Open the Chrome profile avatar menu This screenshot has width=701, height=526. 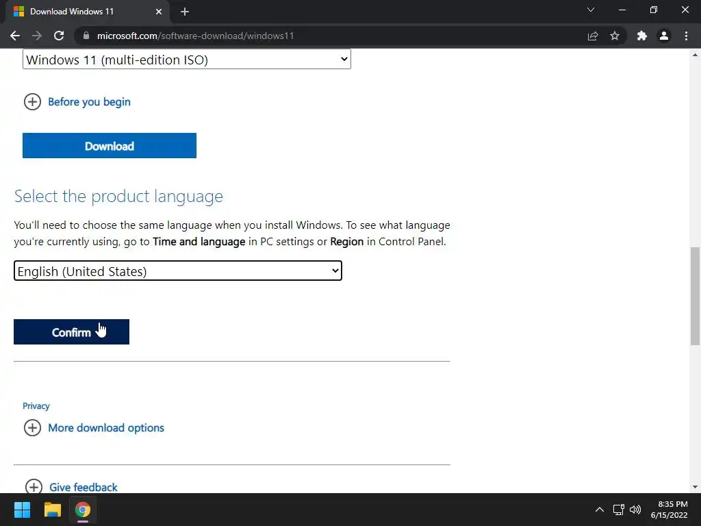point(664,36)
